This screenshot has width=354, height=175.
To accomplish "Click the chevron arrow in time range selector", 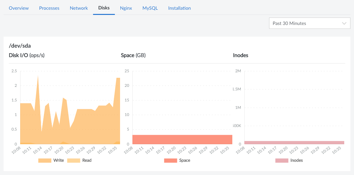I will tap(344, 23).
